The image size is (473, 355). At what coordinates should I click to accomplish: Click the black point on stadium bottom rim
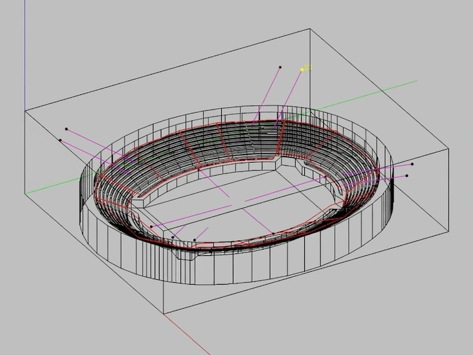coord(273,234)
